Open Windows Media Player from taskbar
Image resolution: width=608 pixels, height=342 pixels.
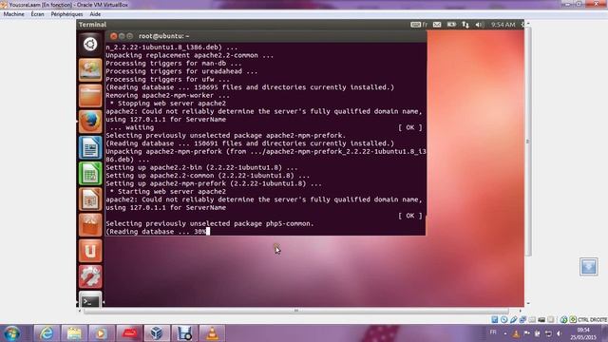pyautogui.click(x=102, y=333)
